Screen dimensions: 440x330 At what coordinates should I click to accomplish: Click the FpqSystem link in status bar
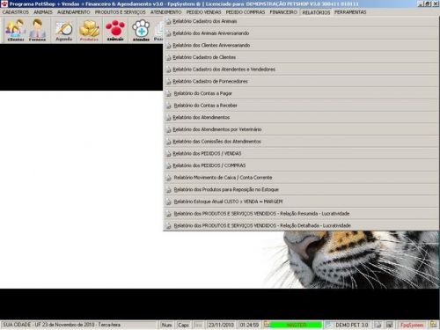[412, 325]
